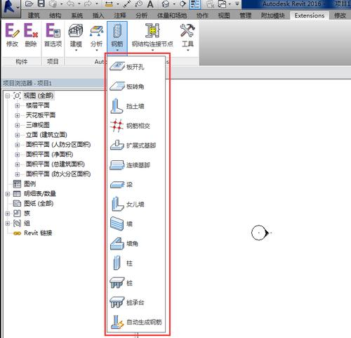Expand the 楼层平面 floor plans node

pos(18,105)
